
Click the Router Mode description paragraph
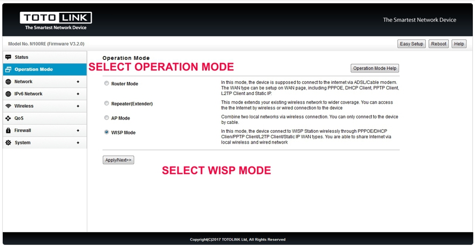[x=310, y=88]
